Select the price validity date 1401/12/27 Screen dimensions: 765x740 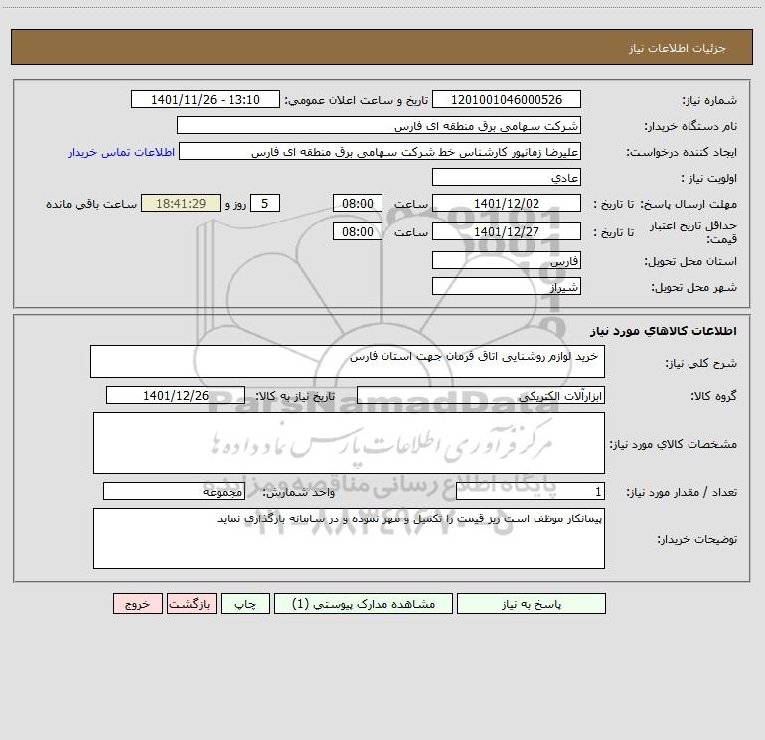507,231
